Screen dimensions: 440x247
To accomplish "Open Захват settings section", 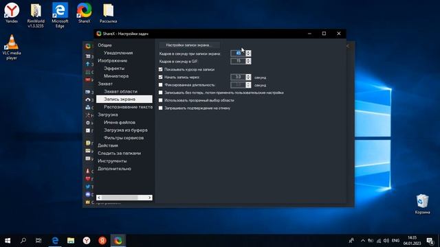I will click(x=105, y=84).
